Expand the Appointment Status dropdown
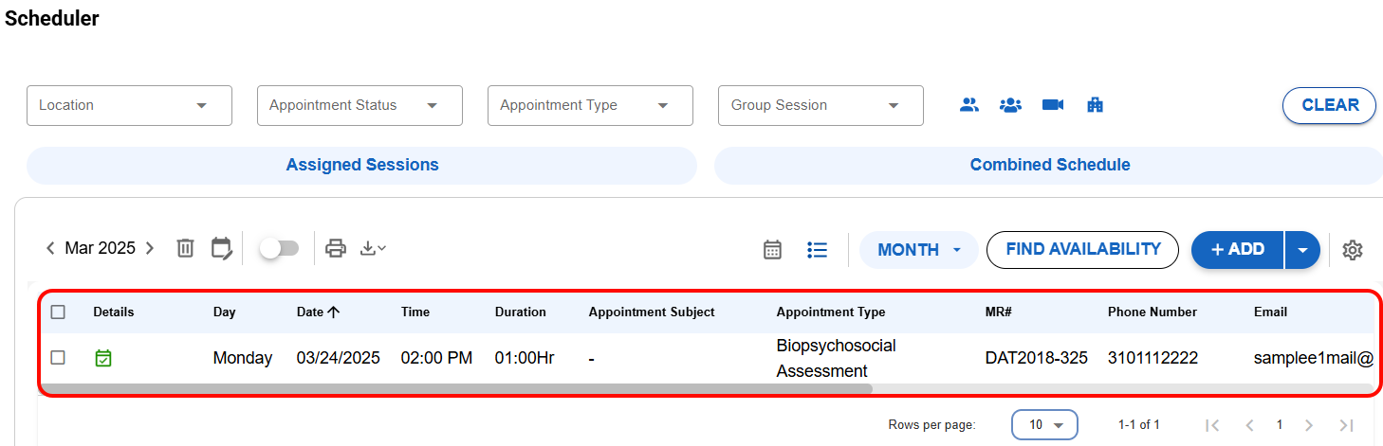Viewport: 1383px width, 446px height. coord(360,105)
